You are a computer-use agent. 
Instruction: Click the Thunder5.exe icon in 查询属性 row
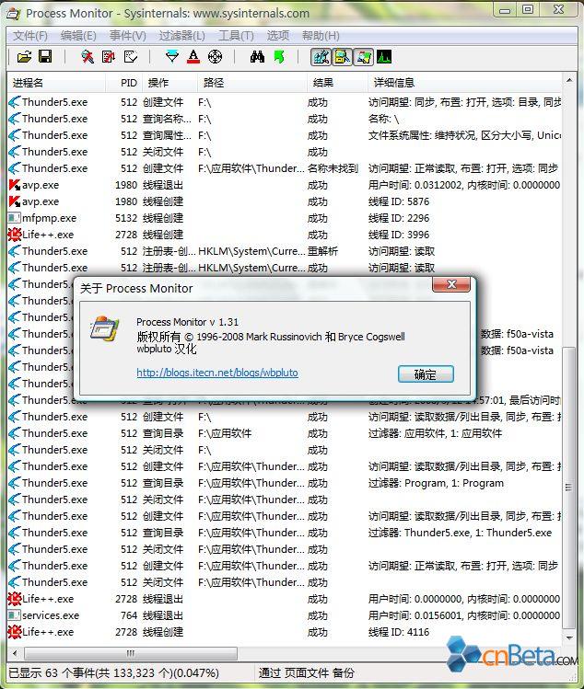click(x=15, y=135)
